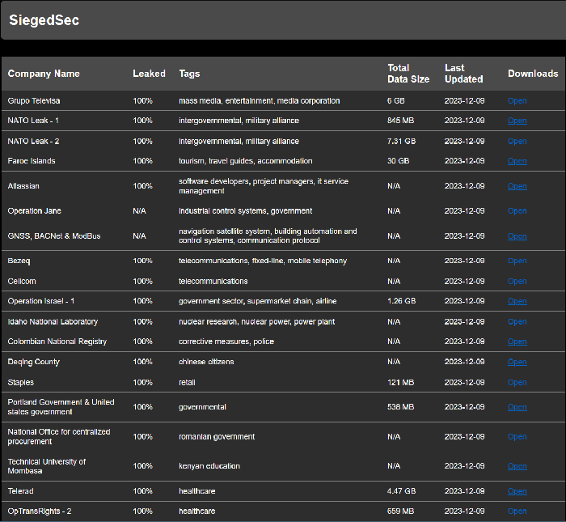Open the Telerad row download link
This screenshot has height=522, width=566.
(x=517, y=491)
